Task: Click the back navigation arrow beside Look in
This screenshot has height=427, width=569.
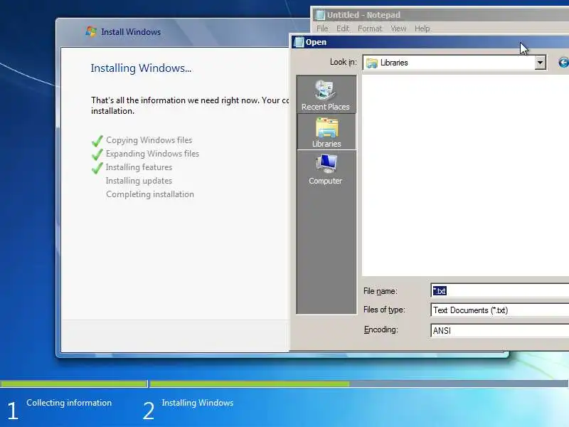Action: tap(563, 63)
